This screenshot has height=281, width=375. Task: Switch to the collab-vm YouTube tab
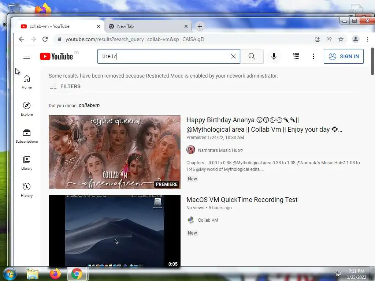pos(59,26)
